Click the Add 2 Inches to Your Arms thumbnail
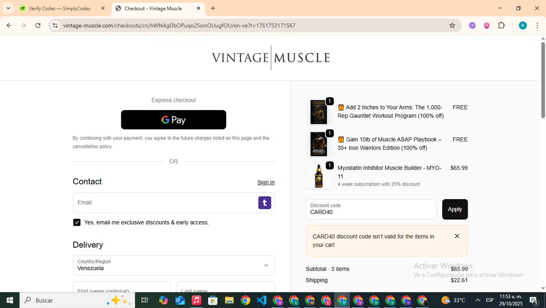Screen dimensions: 546x308 (x=318, y=112)
